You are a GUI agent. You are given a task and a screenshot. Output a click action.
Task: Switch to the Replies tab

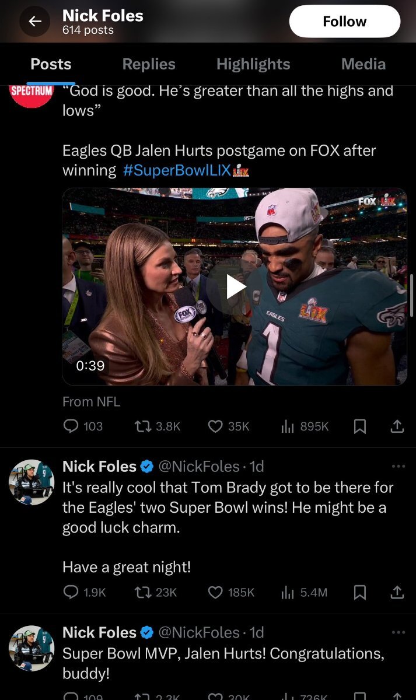pos(149,64)
